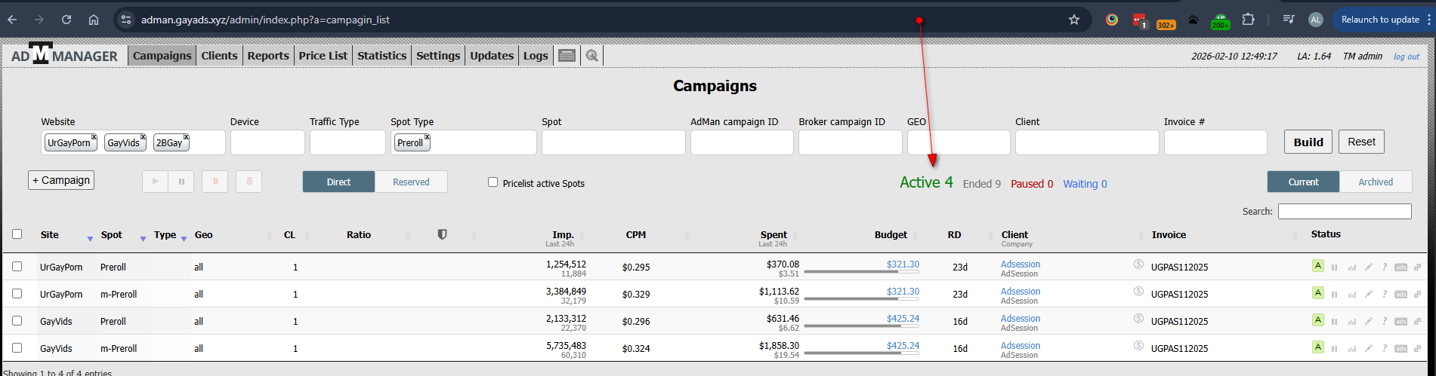The height and width of the screenshot is (376, 1436).
Task: Click the question mark icon in UrGayPorn Preroll row
Action: tap(1385, 267)
